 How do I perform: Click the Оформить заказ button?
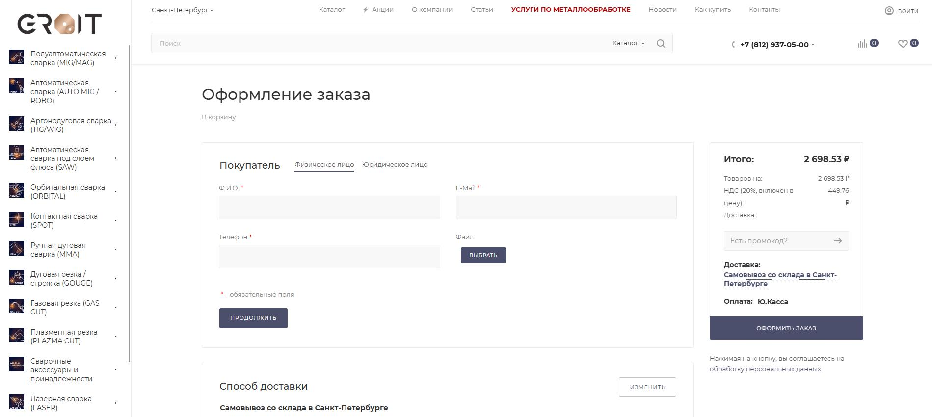pyautogui.click(x=786, y=328)
